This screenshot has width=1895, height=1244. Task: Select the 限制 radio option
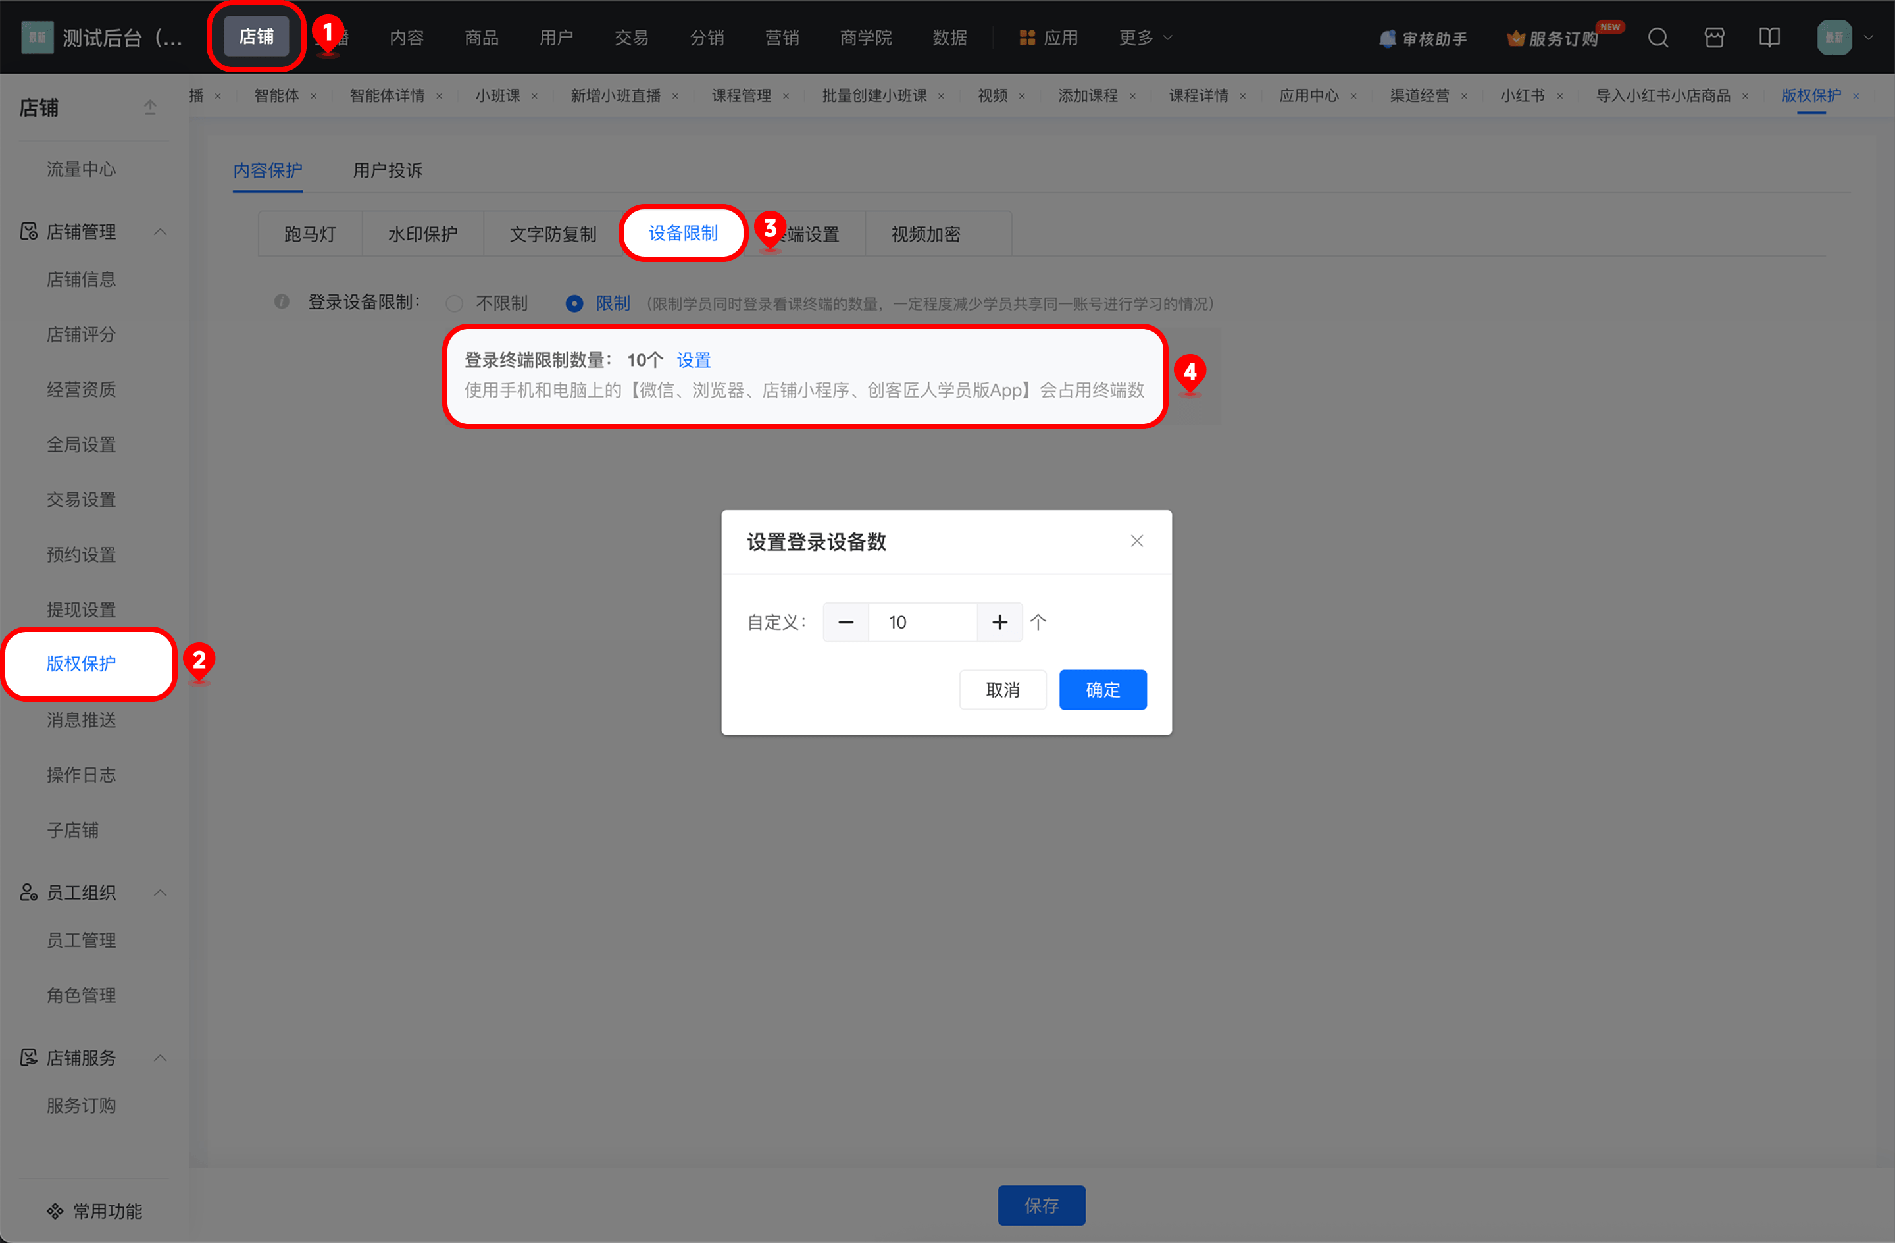[574, 303]
